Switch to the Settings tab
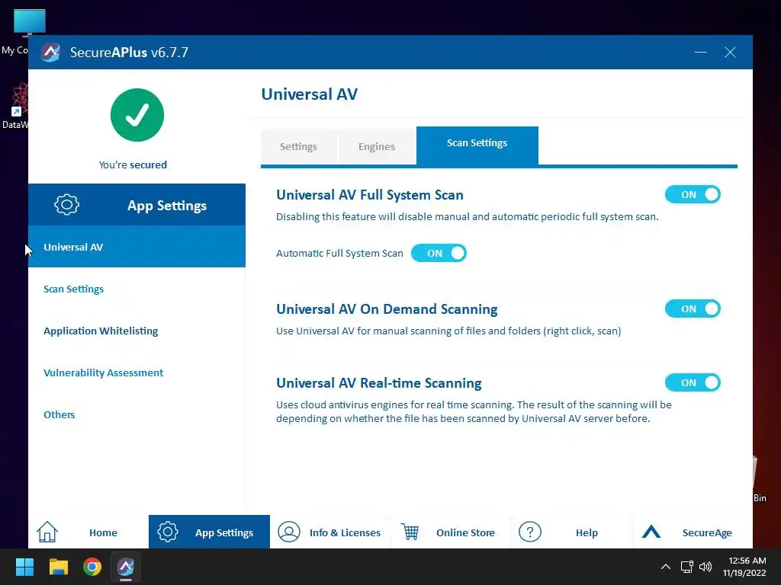The width and height of the screenshot is (781, 585). click(x=298, y=147)
